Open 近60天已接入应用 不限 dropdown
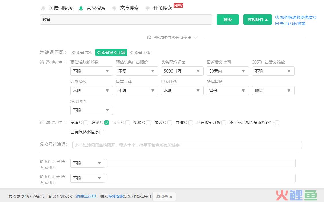This screenshot has height=202, width=324. [87, 163]
